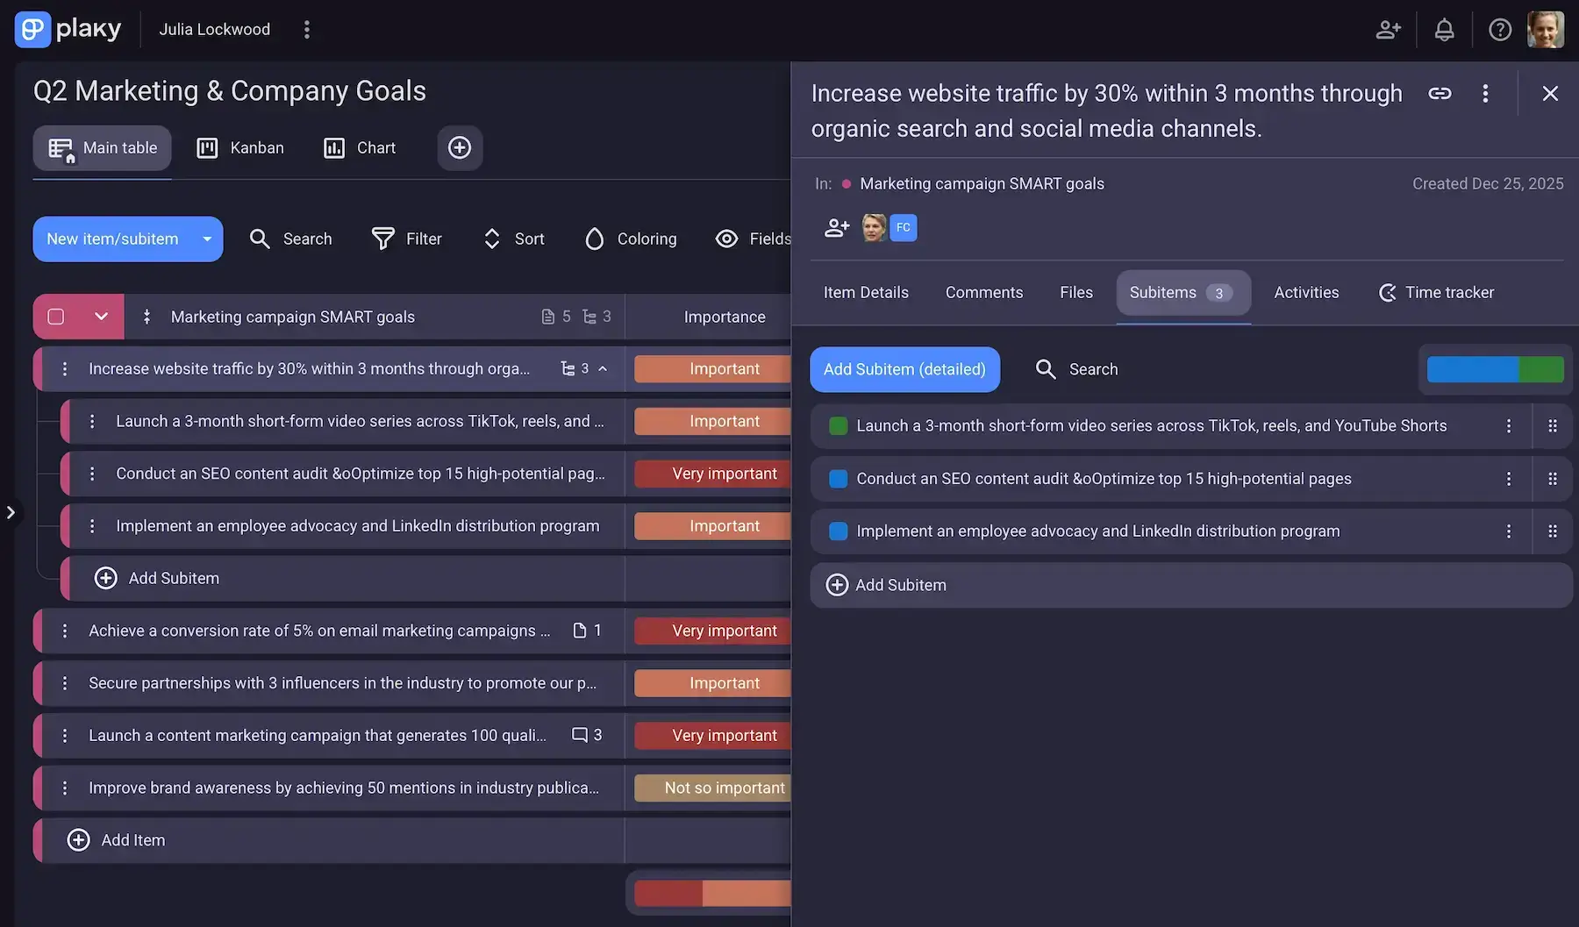This screenshot has width=1579, height=927.
Task: Open Files tab in item panel
Action: pos(1076,293)
